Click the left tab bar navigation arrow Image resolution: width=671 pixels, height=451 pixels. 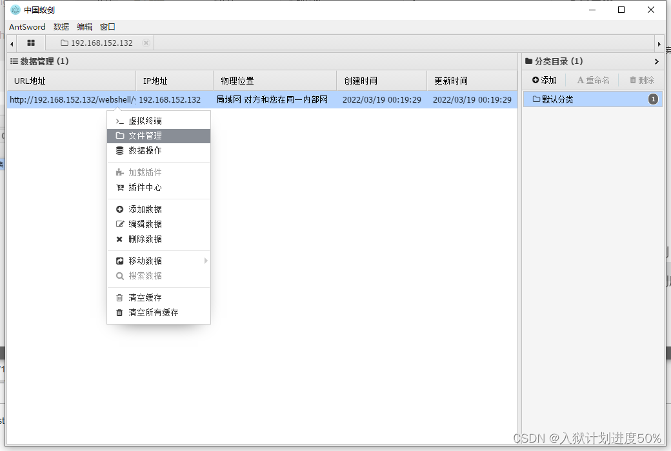[12, 44]
